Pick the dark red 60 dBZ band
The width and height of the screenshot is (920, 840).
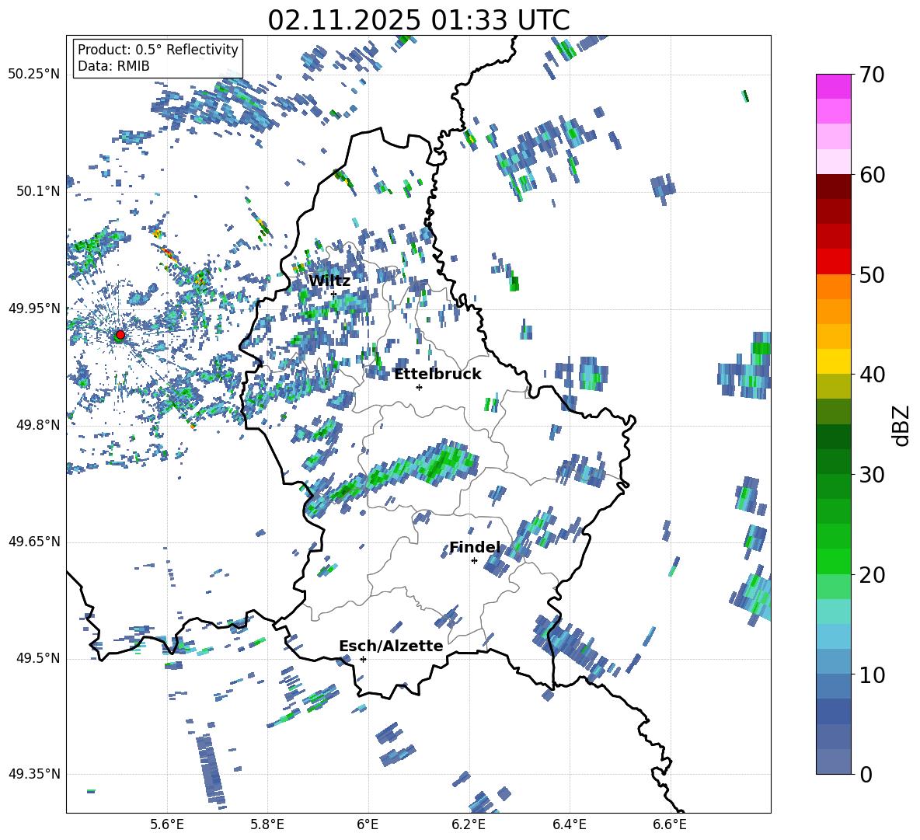coord(833,186)
